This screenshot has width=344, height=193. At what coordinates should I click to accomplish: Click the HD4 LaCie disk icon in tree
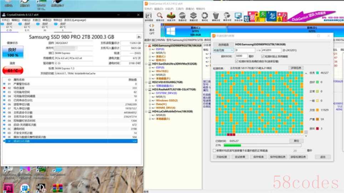point(150,111)
